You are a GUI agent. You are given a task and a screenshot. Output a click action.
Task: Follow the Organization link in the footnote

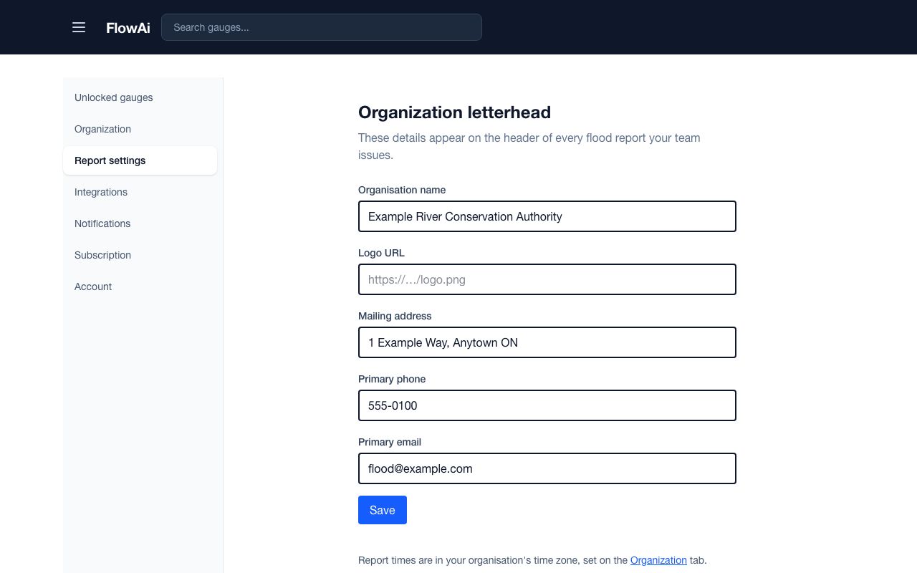coord(658,560)
